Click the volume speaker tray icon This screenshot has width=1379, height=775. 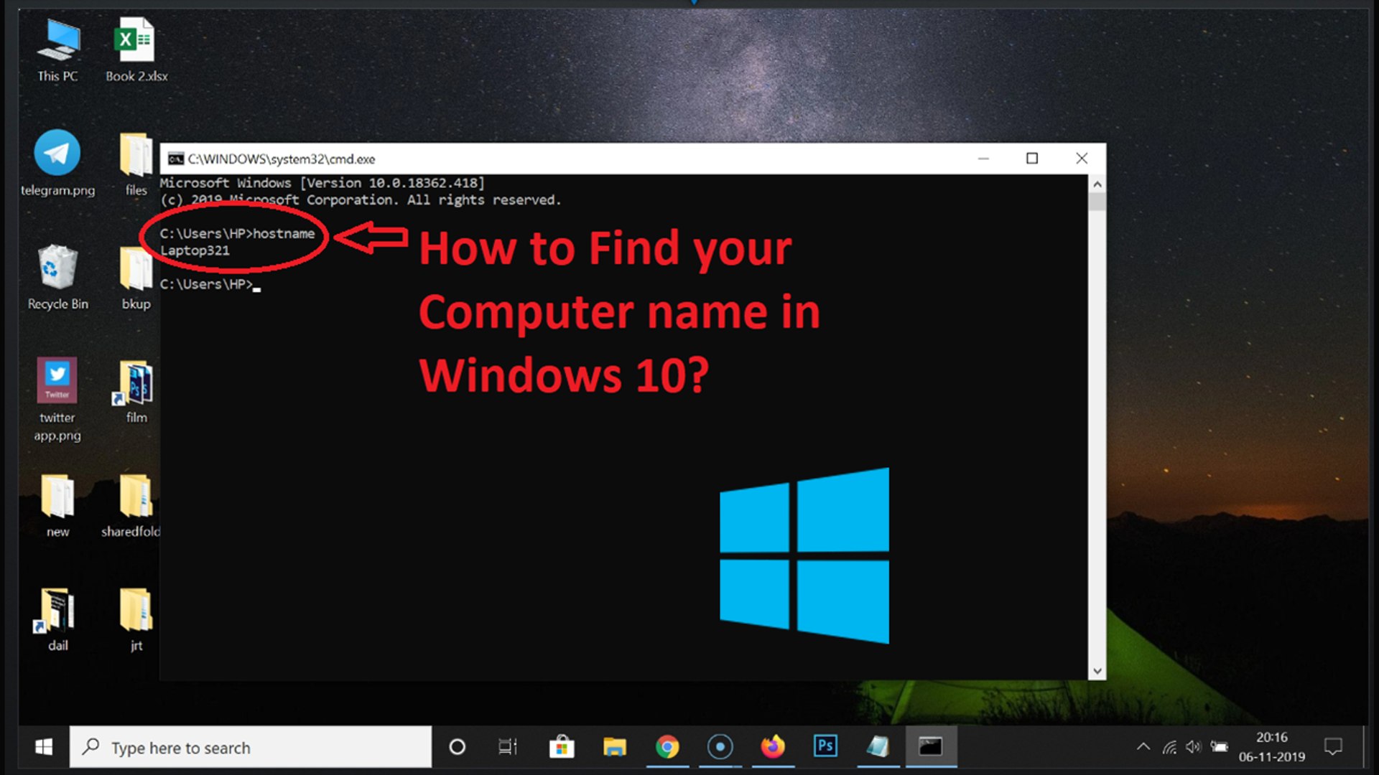1193,747
